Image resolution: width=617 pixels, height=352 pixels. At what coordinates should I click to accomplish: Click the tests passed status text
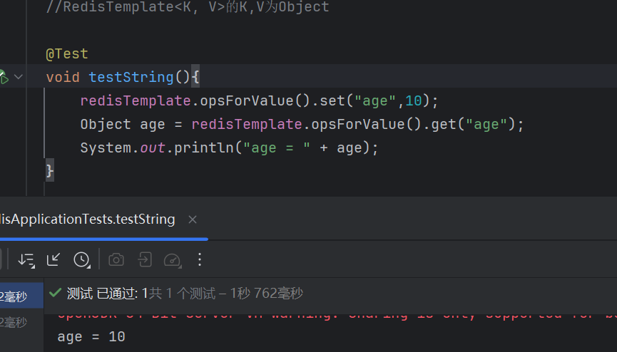[x=185, y=294]
